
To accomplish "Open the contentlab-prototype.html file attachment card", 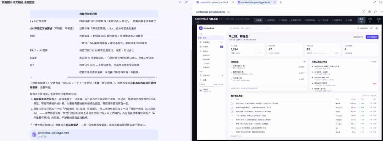I will click(x=94, y=135).
